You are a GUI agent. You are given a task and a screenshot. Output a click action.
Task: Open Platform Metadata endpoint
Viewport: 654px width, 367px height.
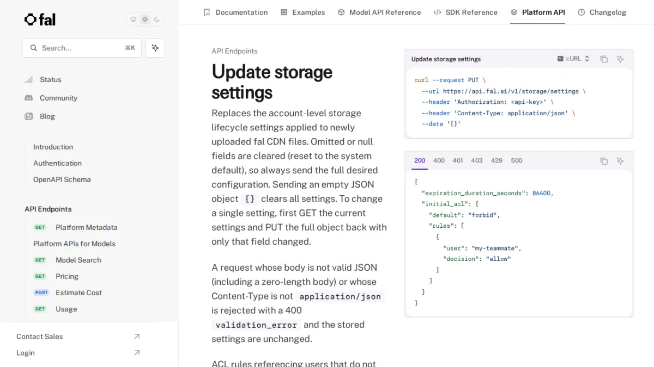pos(86,227)
